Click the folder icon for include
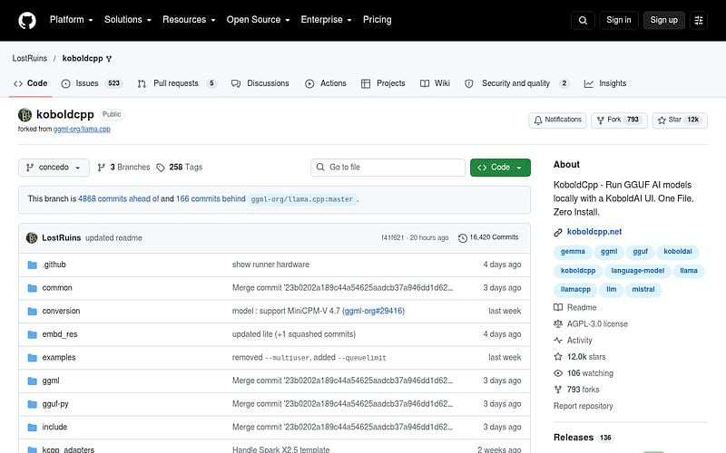 click(32, 427)
